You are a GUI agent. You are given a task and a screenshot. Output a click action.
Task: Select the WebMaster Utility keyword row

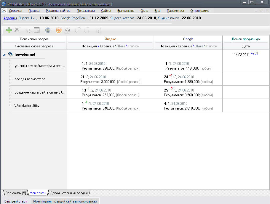pyautogui.click(x=27, y=106)
